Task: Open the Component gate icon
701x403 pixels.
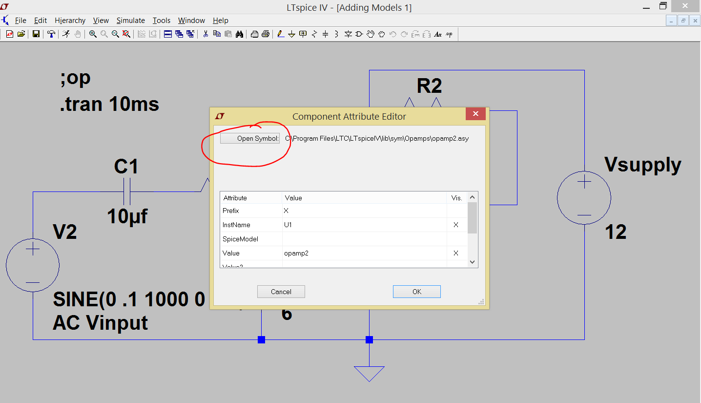Action: click(x=359, y=34)
